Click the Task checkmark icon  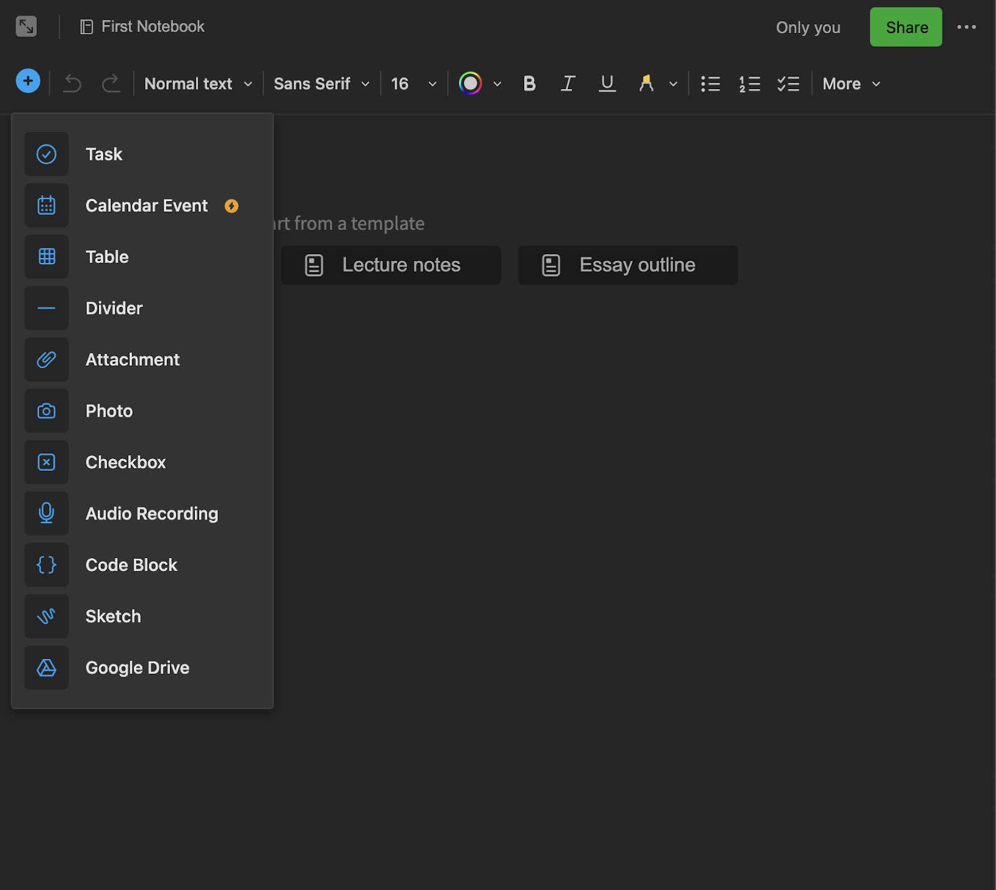(47, 154)
